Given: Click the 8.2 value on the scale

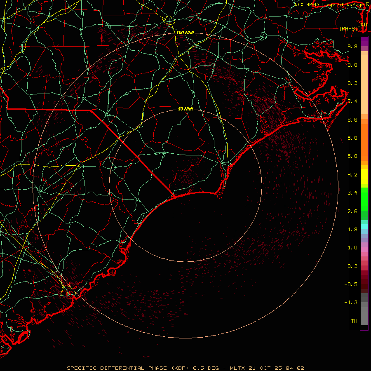Looking at the screenshot, I should coord(352,83).
